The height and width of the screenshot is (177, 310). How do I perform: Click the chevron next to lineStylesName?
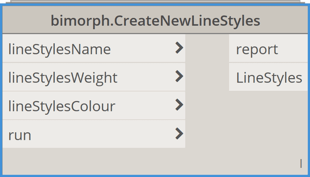tap(179, 48)
